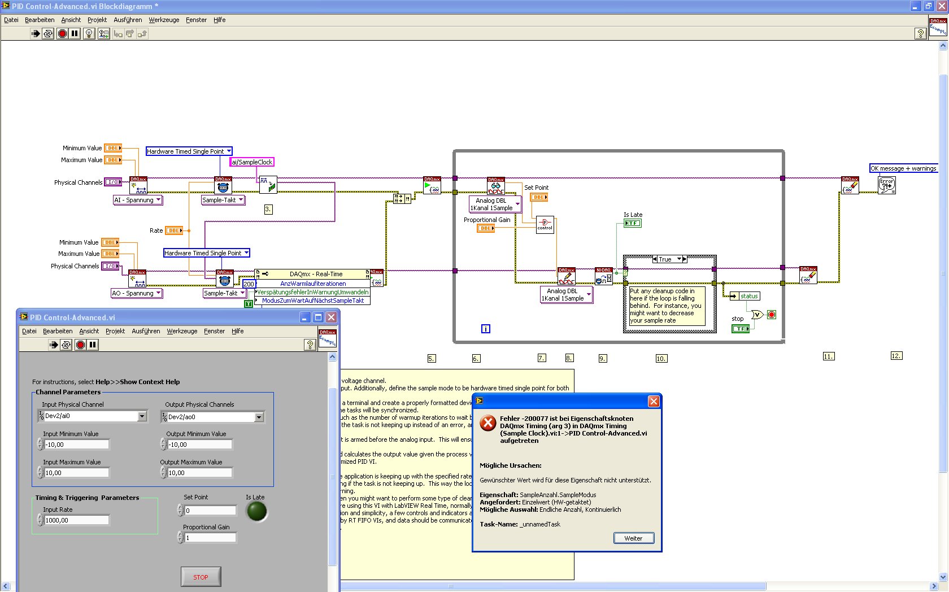Pause execution in the front panel toolbar
The height and width of the screenshot is (592, 949).
(93, 345)
